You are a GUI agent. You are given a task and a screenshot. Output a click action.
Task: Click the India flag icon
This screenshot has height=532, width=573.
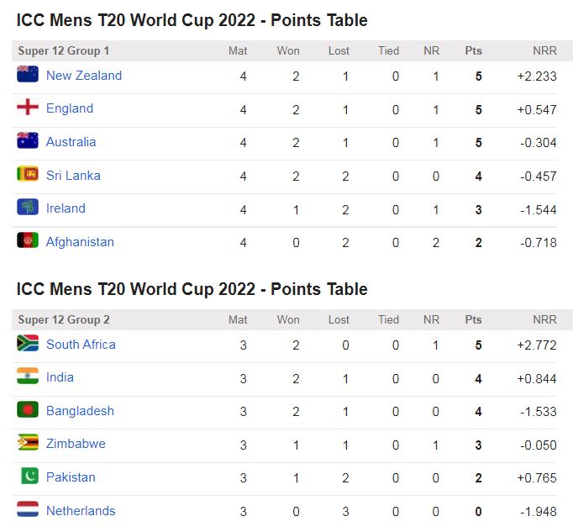coord(28,377)
